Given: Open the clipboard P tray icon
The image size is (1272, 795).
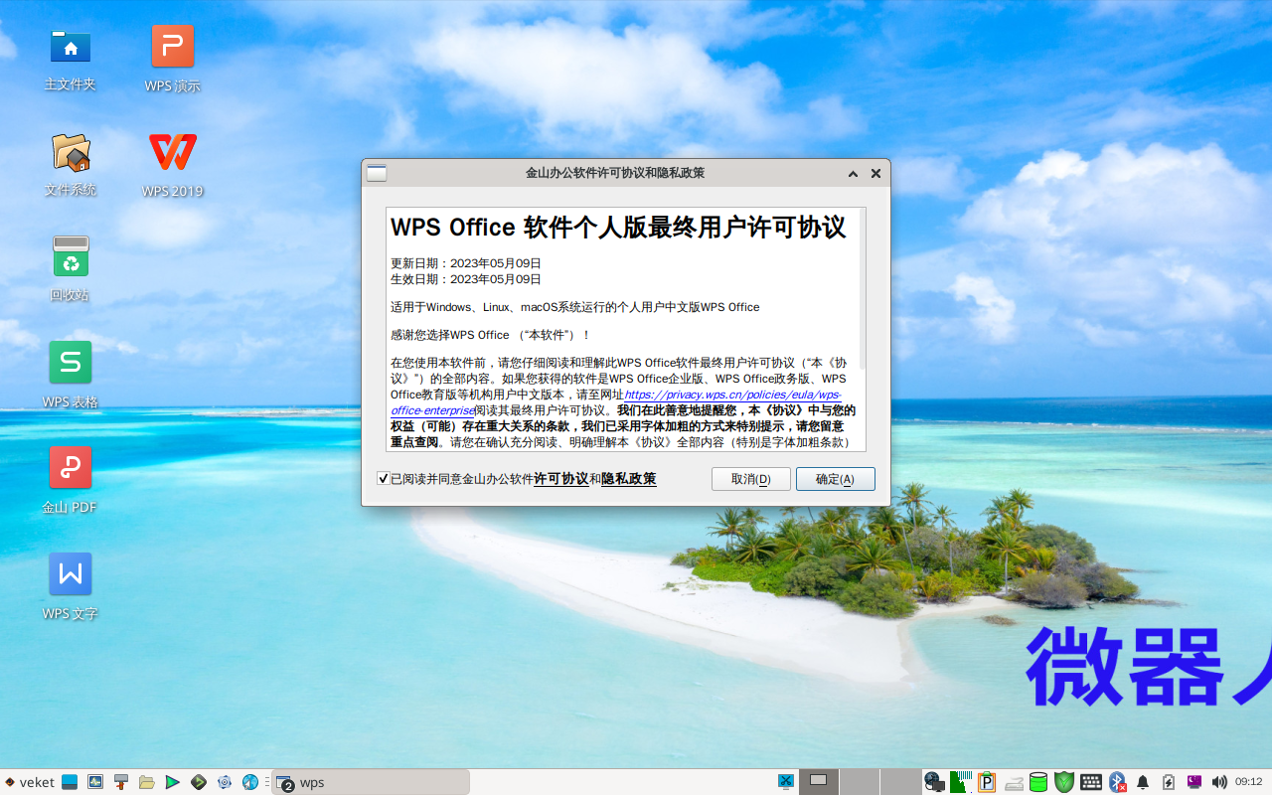Looking at the screenshot, I should tap(987, 782).
